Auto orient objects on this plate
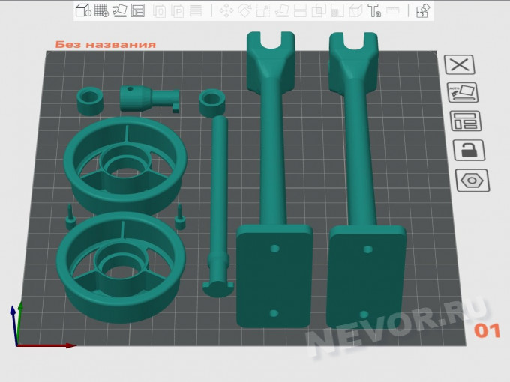The image size is (510, 382). click(x=463, y=93)
